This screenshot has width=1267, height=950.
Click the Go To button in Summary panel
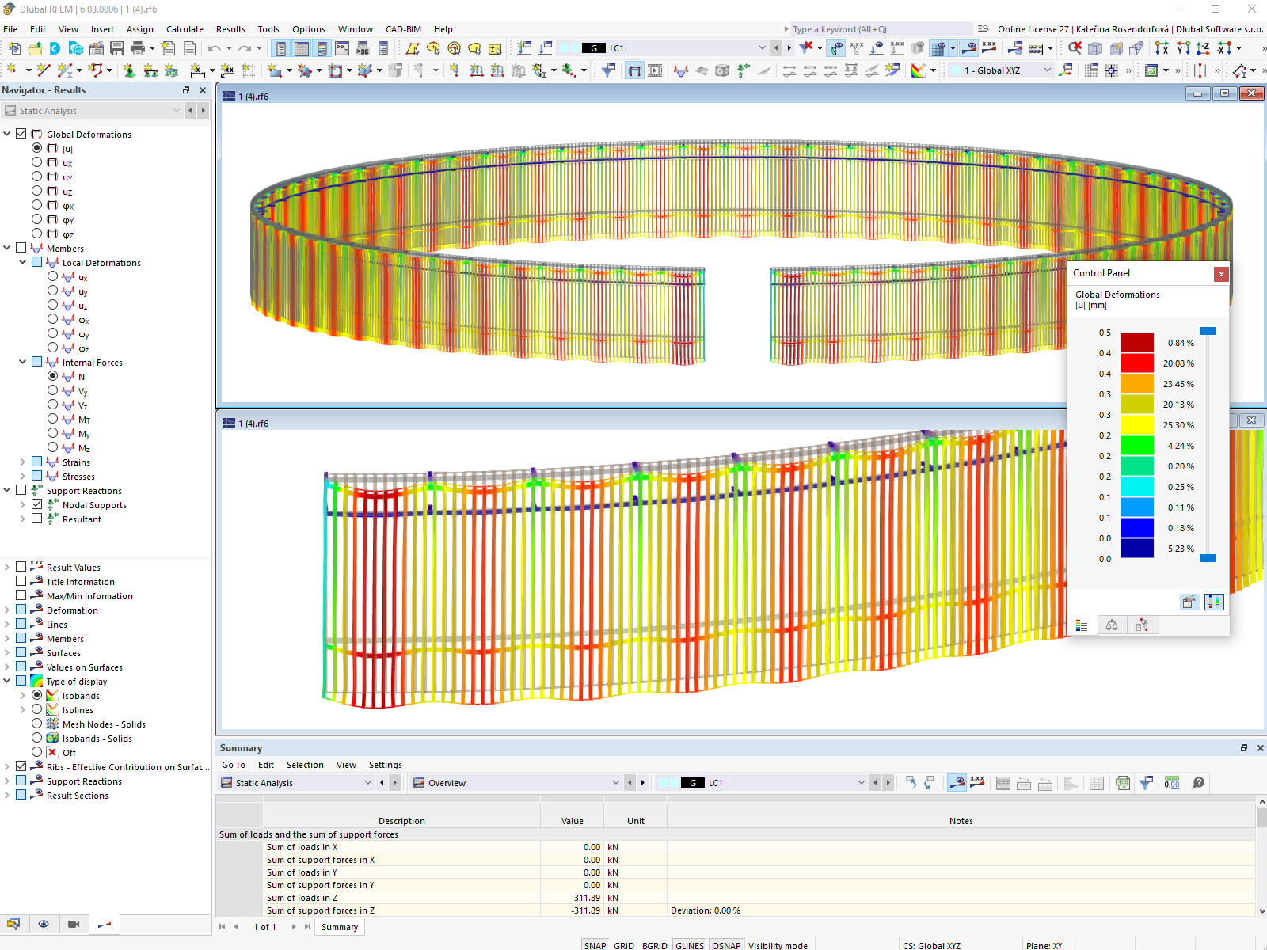click(x=234, y=765)
